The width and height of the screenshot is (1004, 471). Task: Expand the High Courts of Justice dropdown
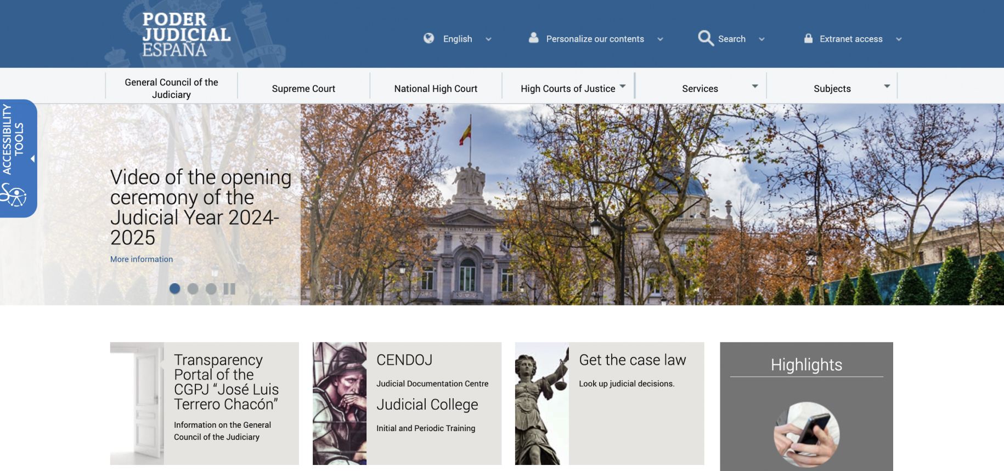pos(623,87)
